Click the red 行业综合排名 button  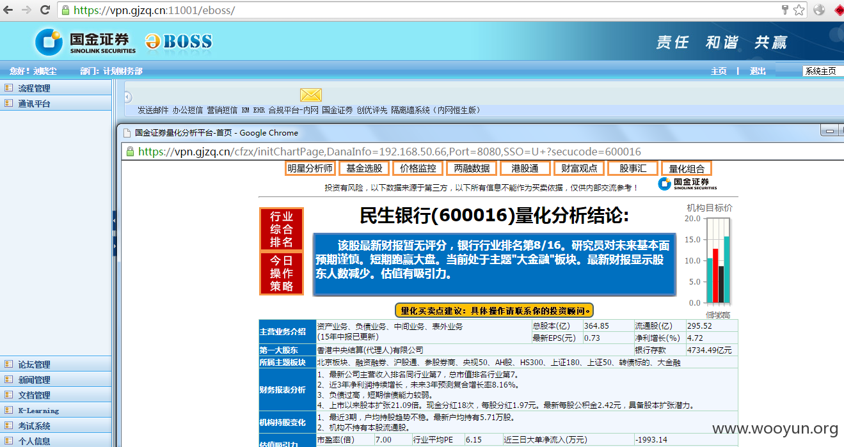(281, 229)
